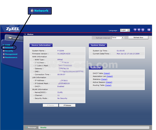Click DHCP value Enabled

61,87
